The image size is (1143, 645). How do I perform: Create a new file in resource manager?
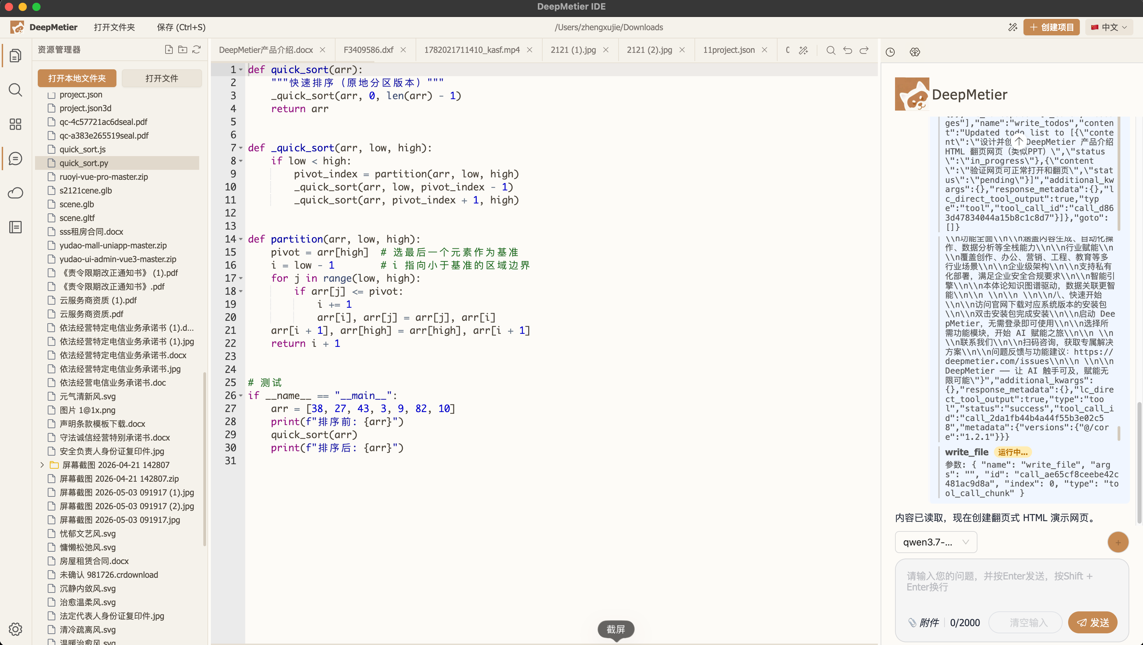pos(169,50)
